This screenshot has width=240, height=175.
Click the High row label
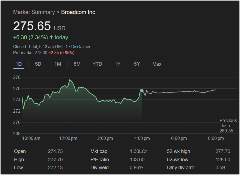click(x=19, y=160)
